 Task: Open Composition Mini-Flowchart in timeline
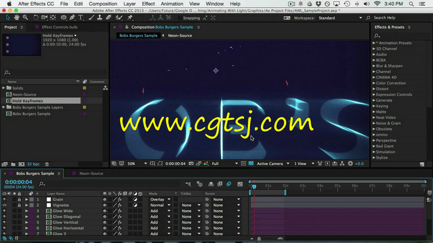pyautogui.click(x=188, y=184)
